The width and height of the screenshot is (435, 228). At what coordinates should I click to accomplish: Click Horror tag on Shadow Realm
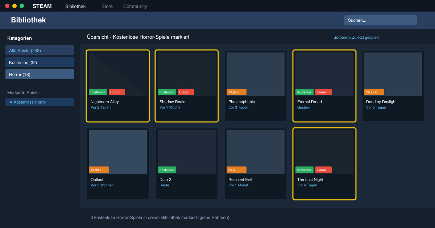pos(186,92)
